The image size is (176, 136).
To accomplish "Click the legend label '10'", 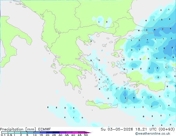I will click(35, 135).
